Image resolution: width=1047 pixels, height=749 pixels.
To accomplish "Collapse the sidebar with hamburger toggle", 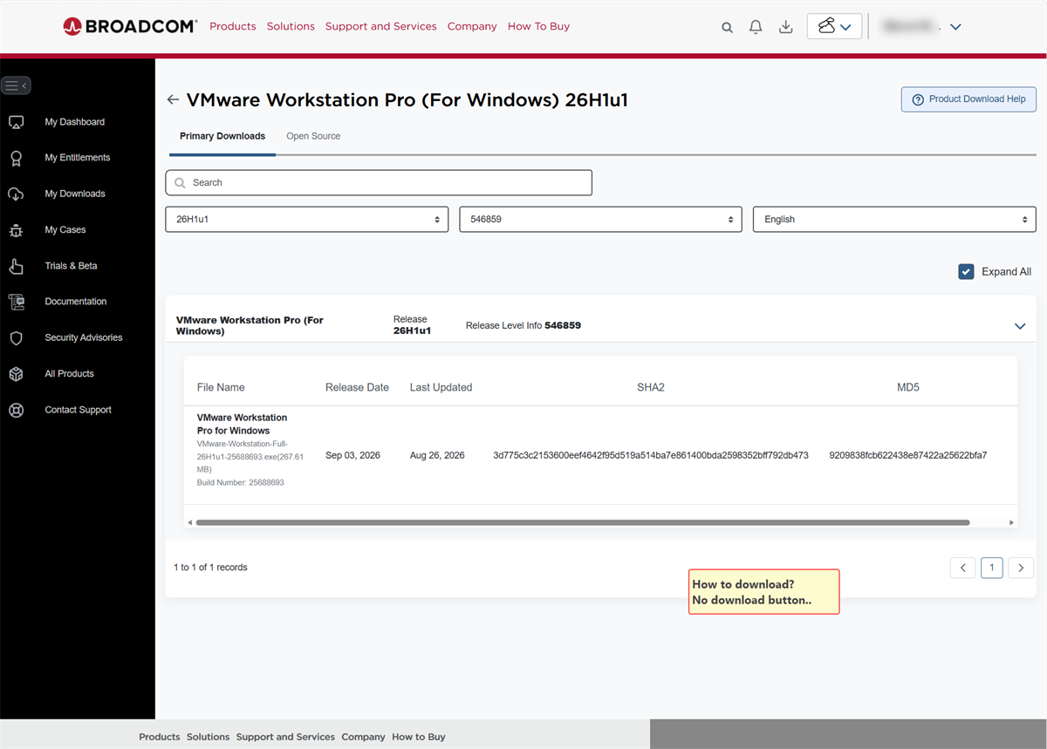I will pos(16,85).
